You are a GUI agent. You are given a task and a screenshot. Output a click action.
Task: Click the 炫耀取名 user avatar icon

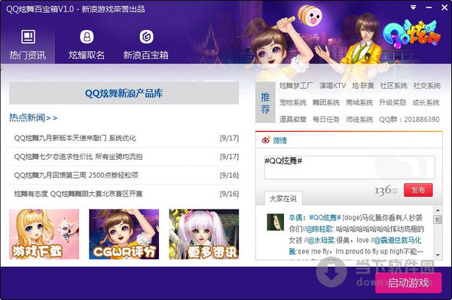point(87,37)
